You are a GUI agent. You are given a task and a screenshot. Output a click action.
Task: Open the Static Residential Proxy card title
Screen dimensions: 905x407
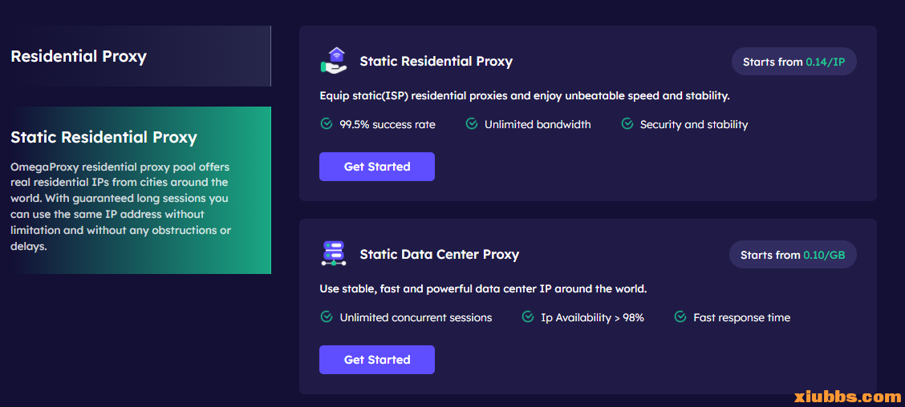436,62
